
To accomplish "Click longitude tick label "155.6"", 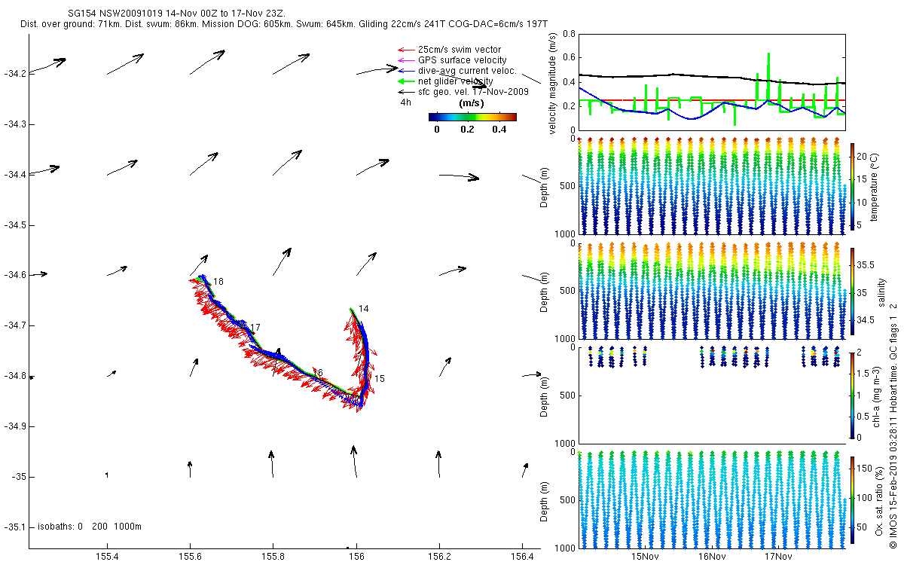I will [x=190, y=556].
